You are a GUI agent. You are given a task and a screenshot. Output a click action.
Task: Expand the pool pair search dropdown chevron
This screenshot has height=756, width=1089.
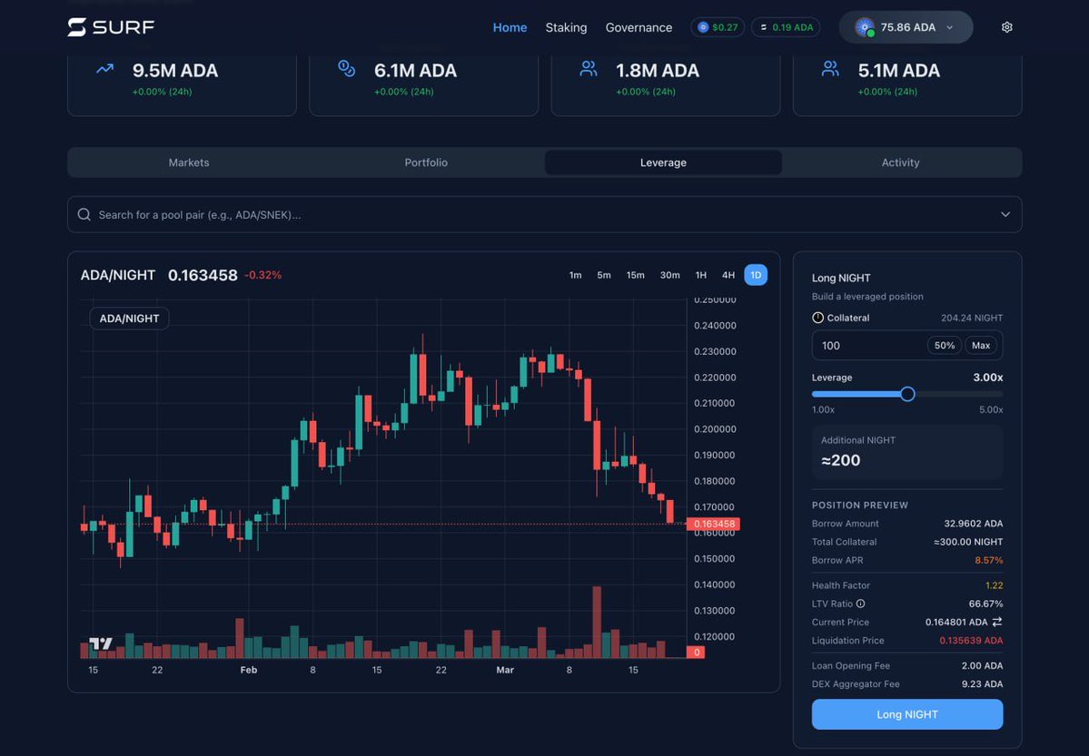point(1005,214)
